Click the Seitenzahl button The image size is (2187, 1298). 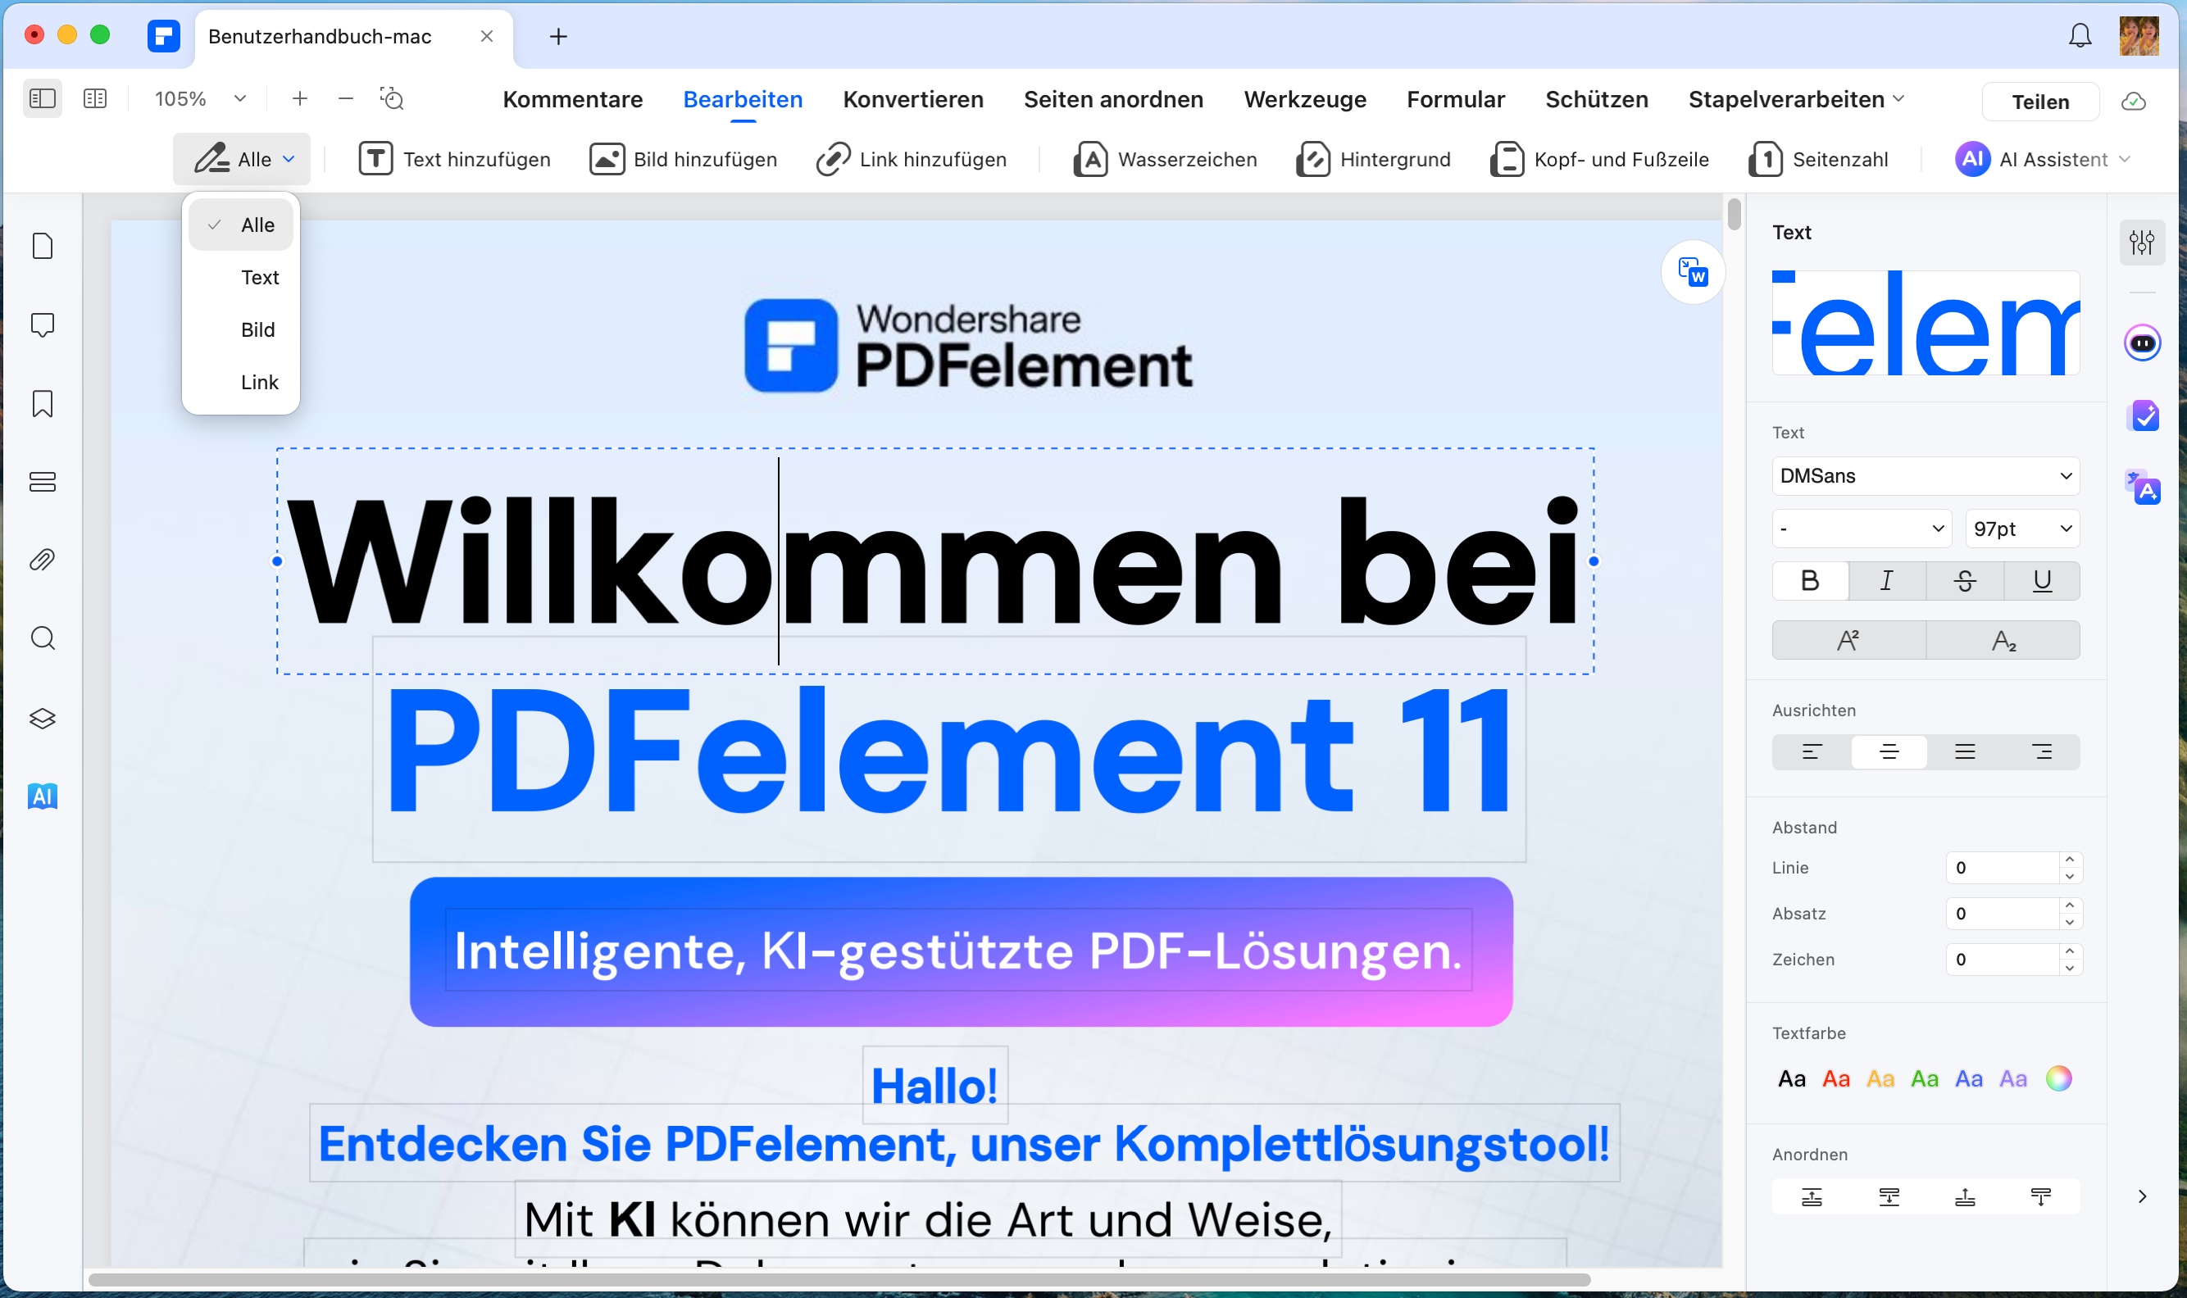(1819, 159)
